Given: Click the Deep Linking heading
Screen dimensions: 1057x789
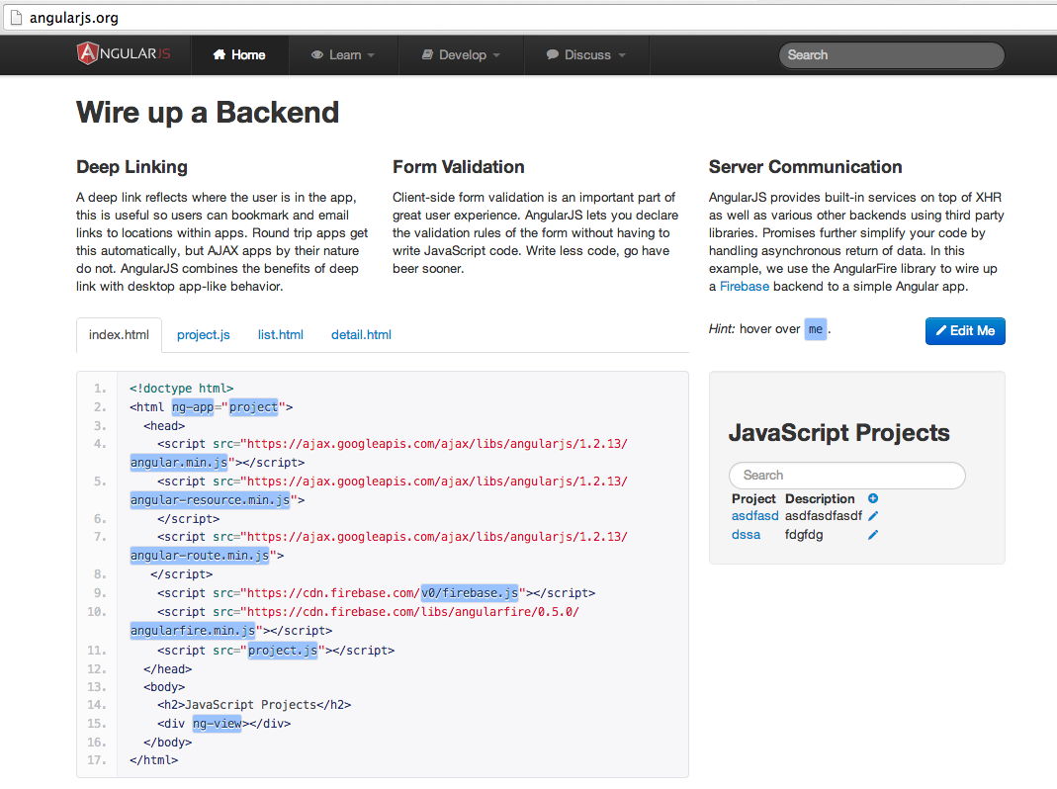Looking at the screenshot, I should 132,166.
